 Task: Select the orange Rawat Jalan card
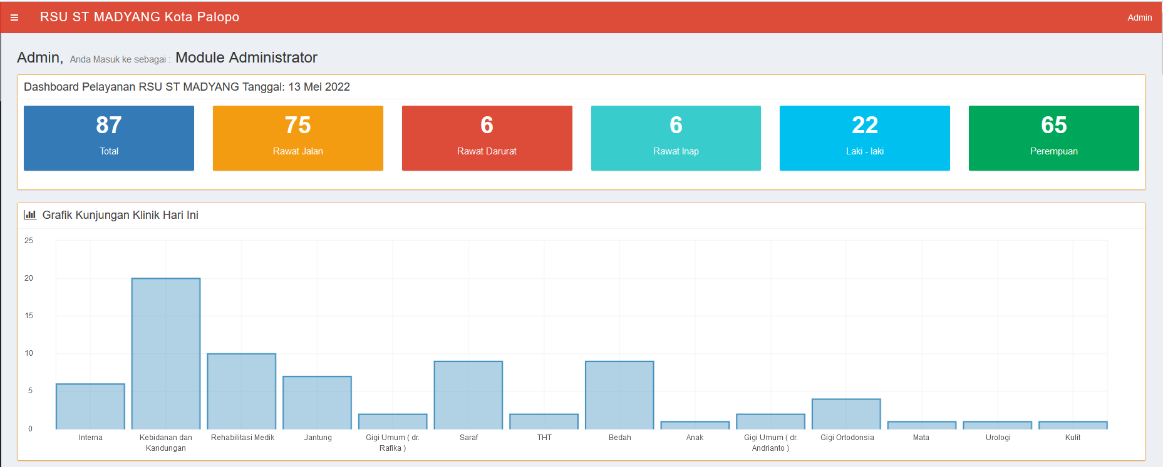click(297, 138)
